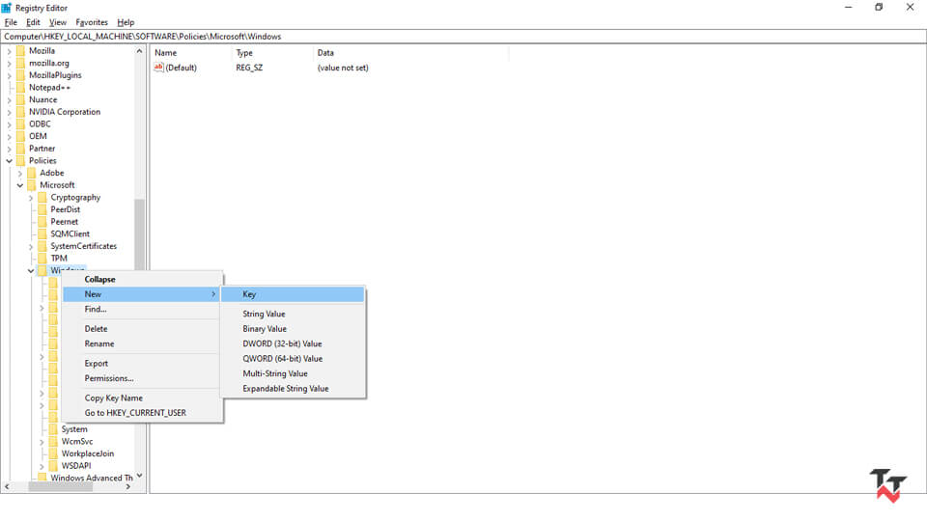Select Delete in the context menu
Screen dimensions: 927x521
coord(142,328)
